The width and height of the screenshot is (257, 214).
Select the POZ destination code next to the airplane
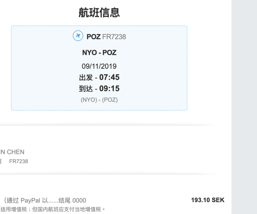[x=93, y=37]
